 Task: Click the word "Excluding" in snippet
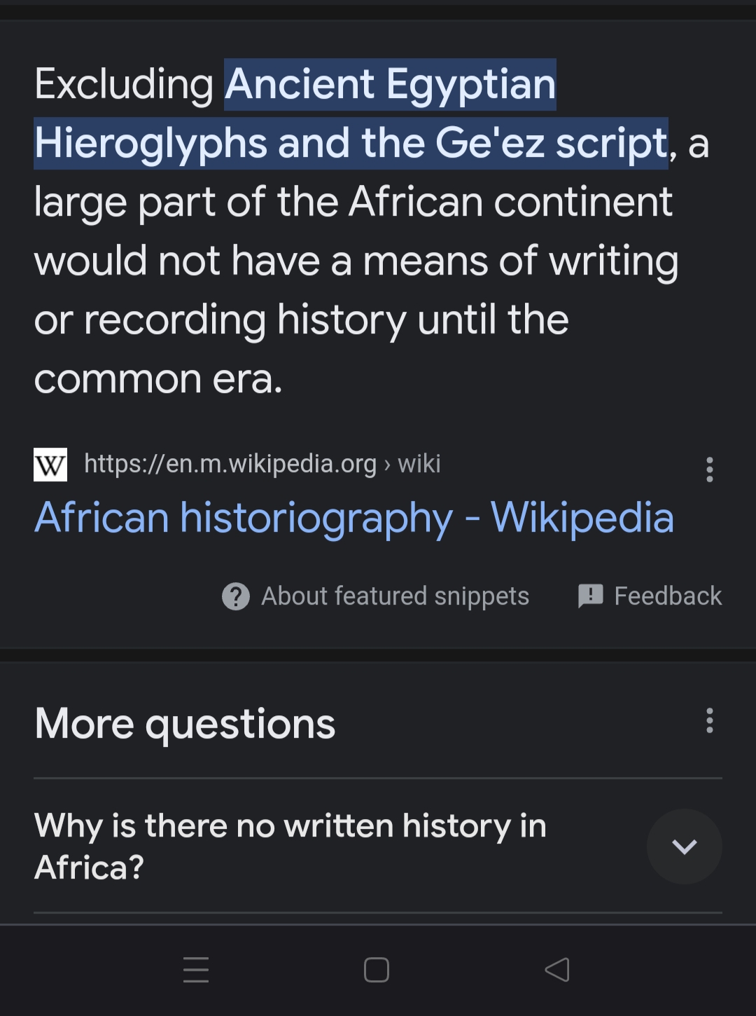[x=124, y=84]
